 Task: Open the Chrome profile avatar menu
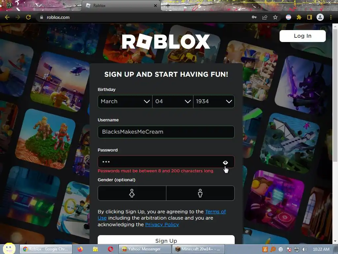320,17
